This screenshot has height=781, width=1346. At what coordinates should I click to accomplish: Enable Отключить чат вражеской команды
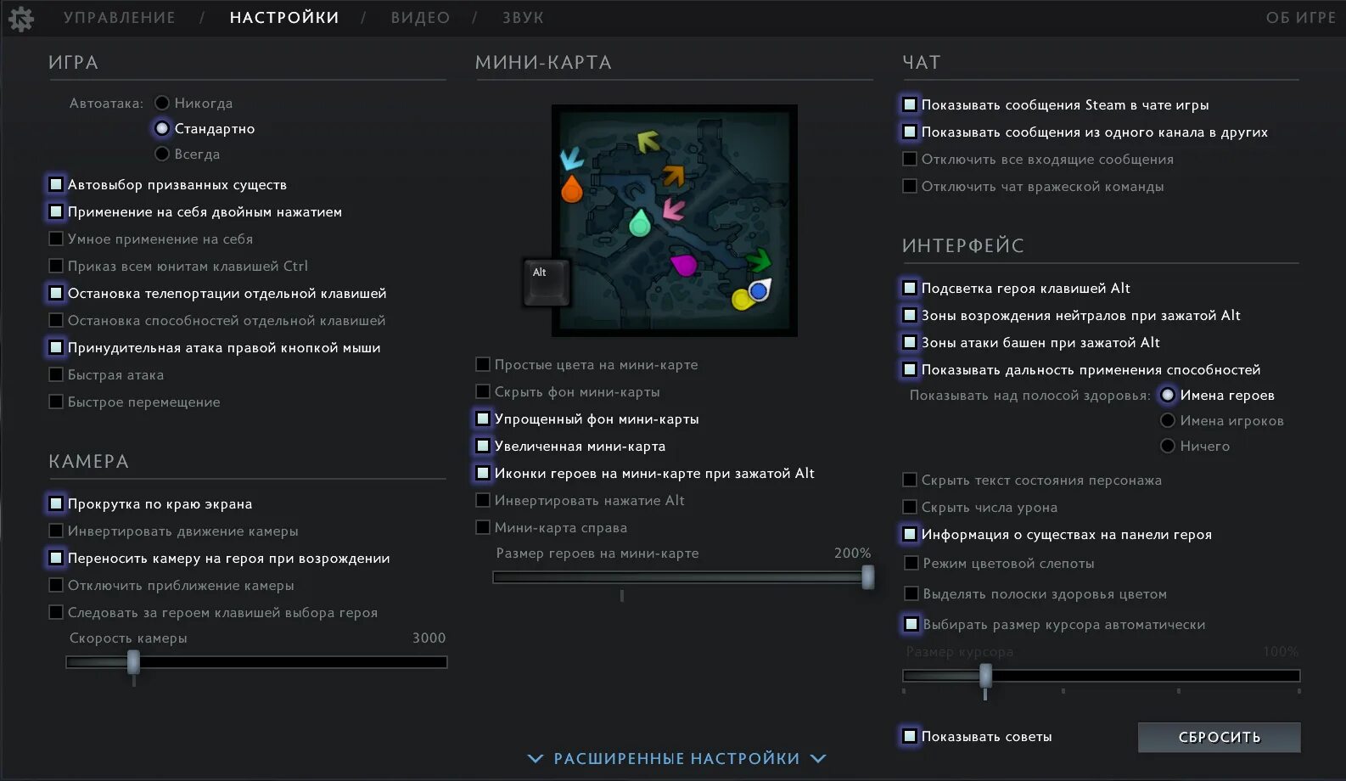pyautogui.click(x=910, y=186)
